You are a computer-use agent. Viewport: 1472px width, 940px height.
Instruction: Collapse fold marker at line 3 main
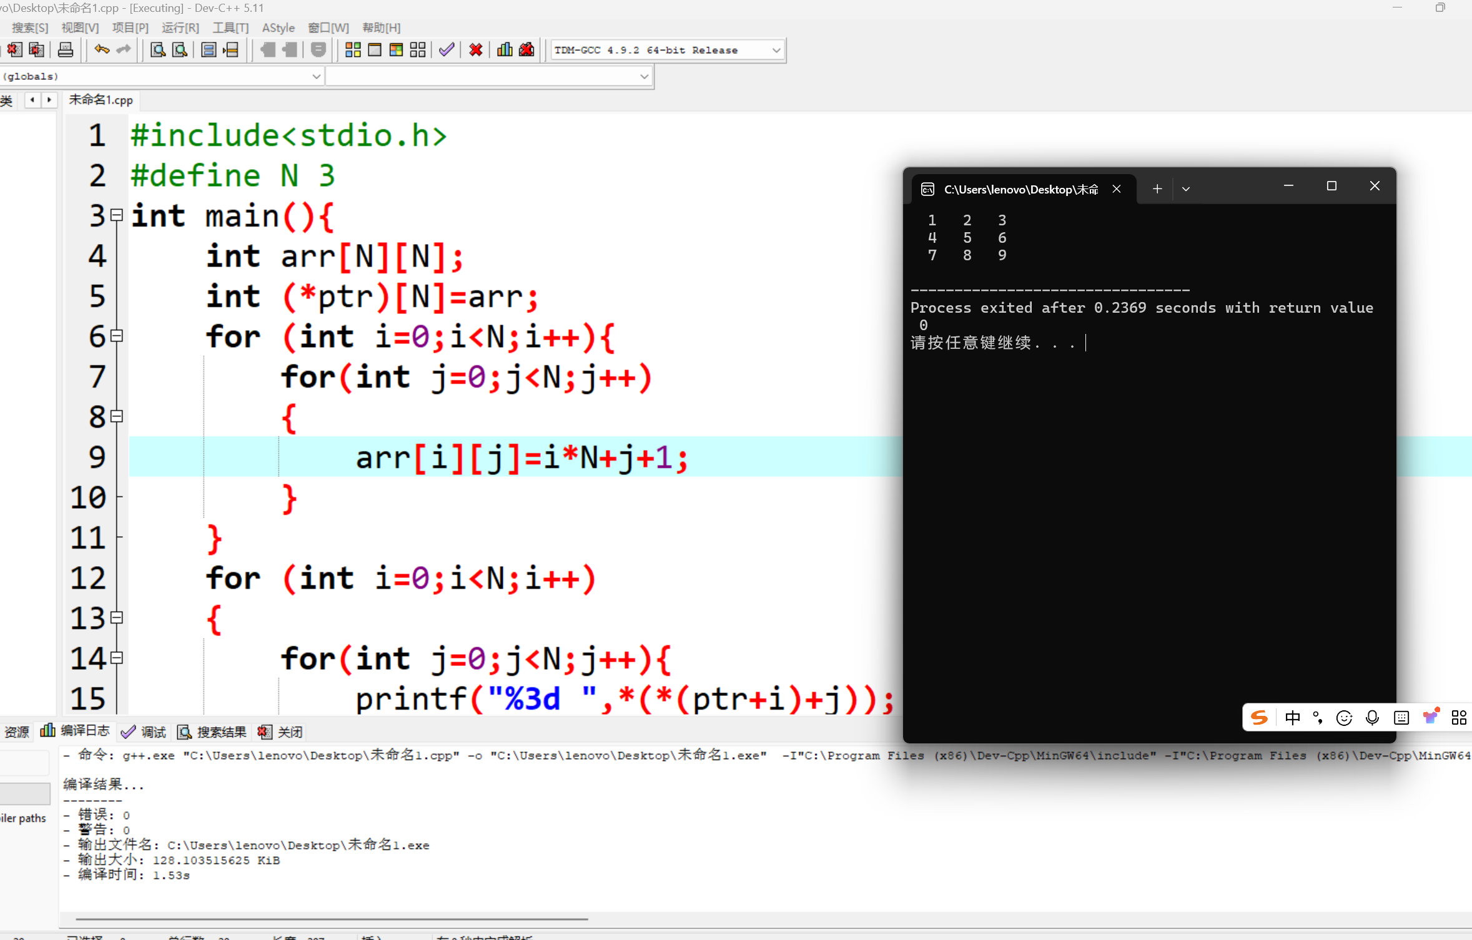[x=117, y=215]
